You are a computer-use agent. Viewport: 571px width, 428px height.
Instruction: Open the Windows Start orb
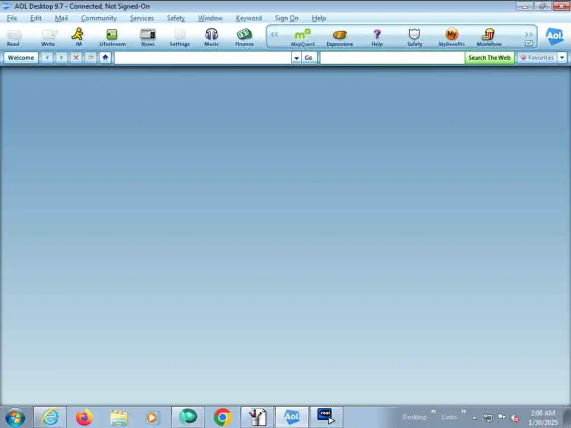click(x=15, y=417)
